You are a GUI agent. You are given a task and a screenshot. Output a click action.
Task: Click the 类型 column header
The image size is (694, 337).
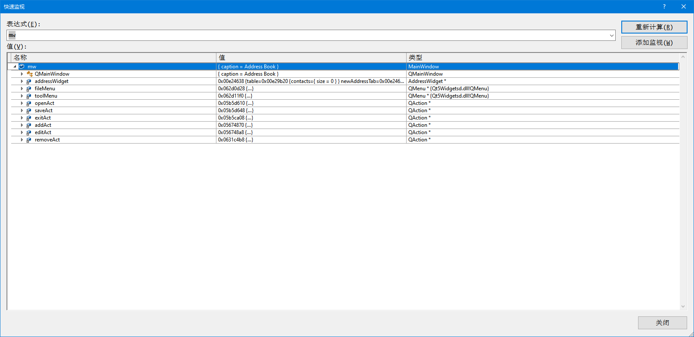coord(543,58)
